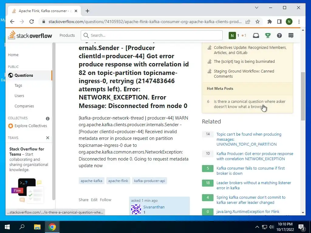This screenshot has width=311, height=233.
Task: Open the Stack Exchange sites menu icon
Action: [x=291, y=35]
